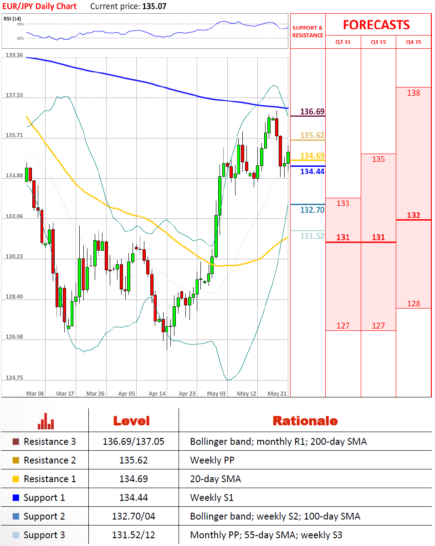Click the Q4 15 forecast low 128
This screenshot has height=546, width=435.
coord(414,304)
